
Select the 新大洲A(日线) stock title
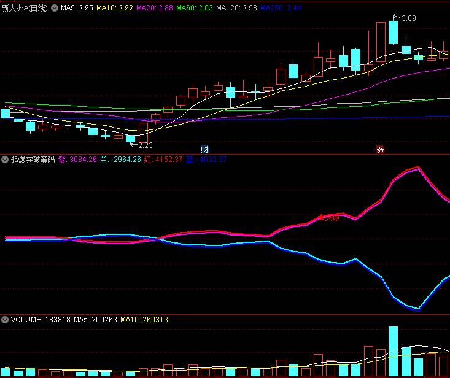click(25, 8)
